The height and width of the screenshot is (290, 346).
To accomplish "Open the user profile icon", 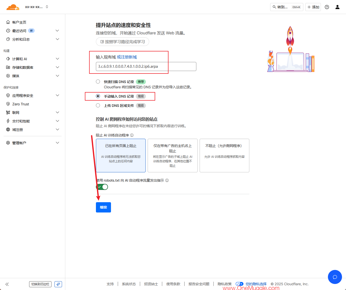I will coord(337,7).
